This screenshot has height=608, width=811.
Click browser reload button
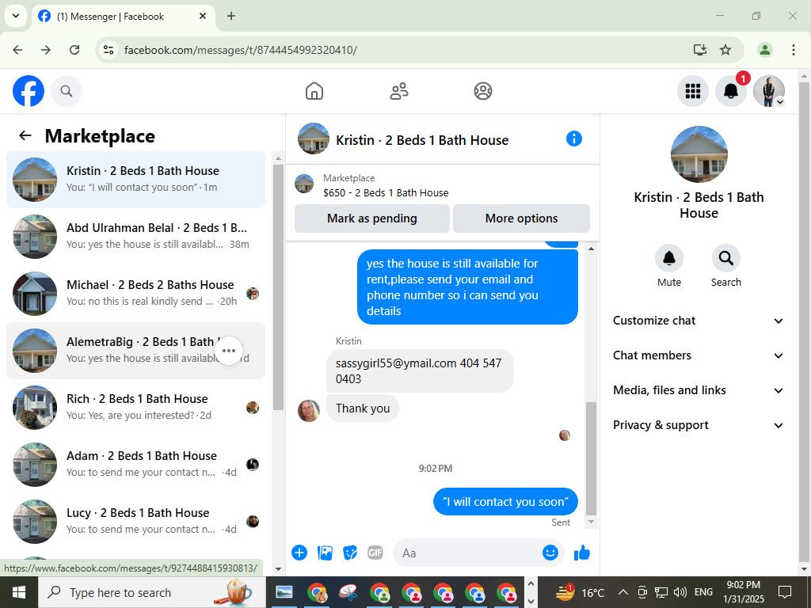pyautogui.click(x=74, y=50)
